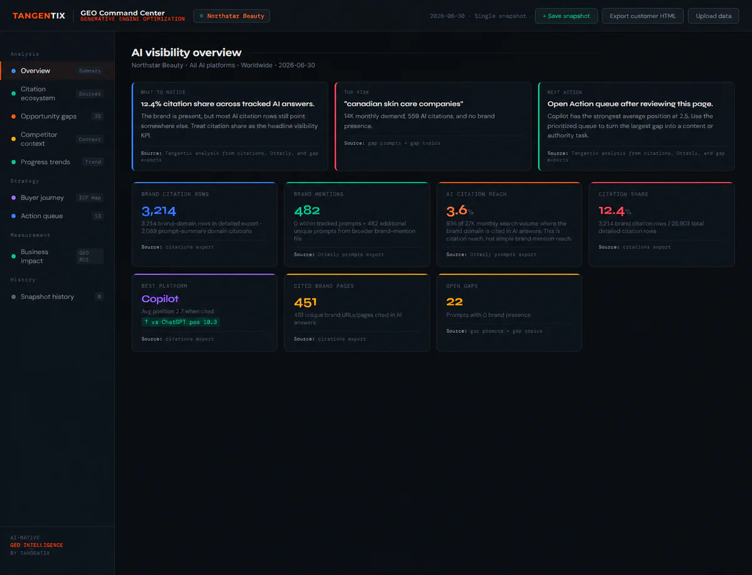This screenshot has height=575, width=752.
Task: Open Competitor context page
Action: click(x=57, y=139)
